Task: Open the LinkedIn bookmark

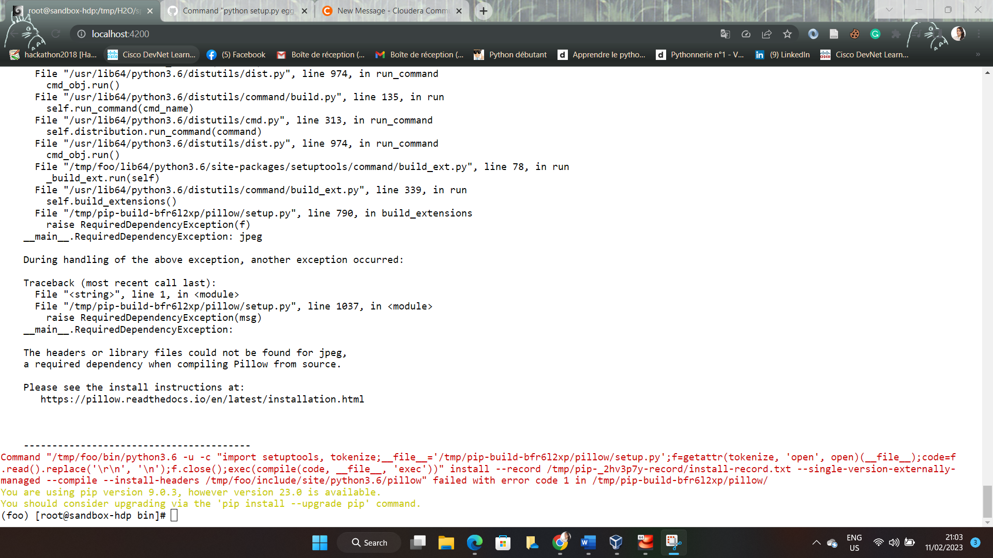Action: point(782,54)
